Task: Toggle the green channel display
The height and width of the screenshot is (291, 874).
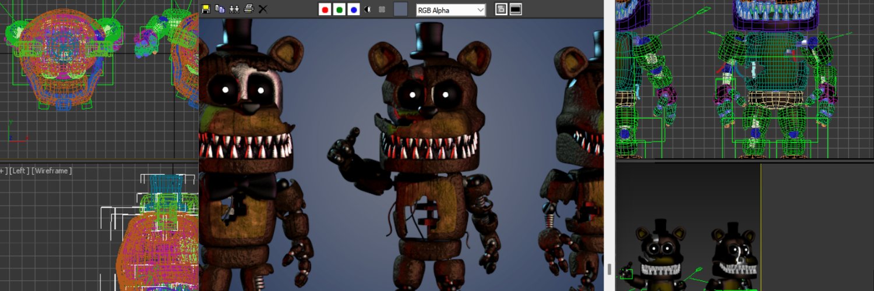Action: coord(340,9)
